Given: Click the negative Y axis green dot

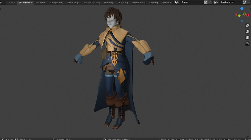Looking at the screenshot, I should point(239,16).
